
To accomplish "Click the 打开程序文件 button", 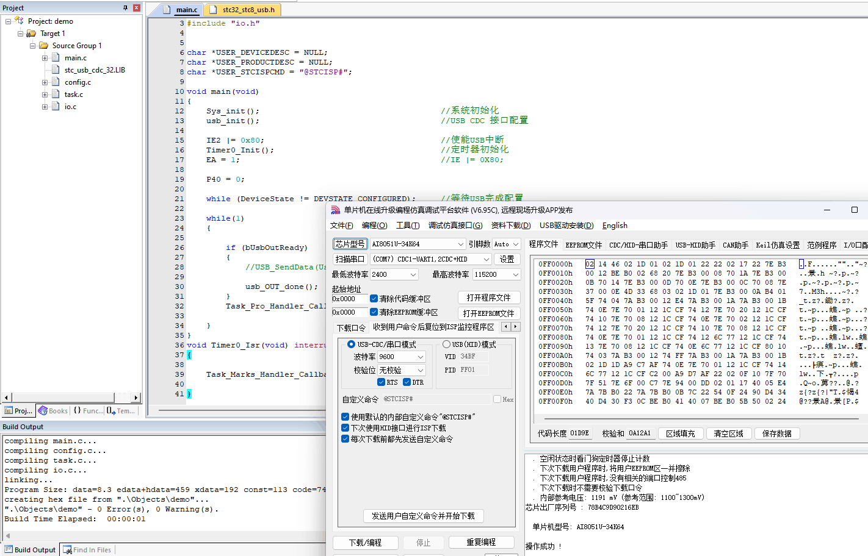I will [x=488, y=298].
